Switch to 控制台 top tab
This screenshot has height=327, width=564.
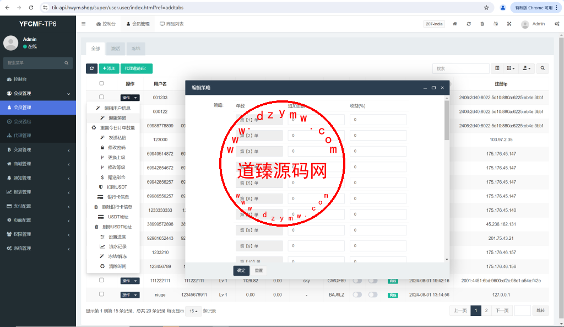[x=106, y=24]
